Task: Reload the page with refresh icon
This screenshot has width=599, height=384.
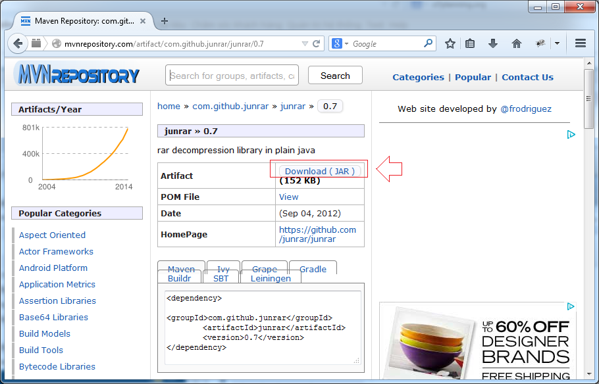Action: pos(317,43)
